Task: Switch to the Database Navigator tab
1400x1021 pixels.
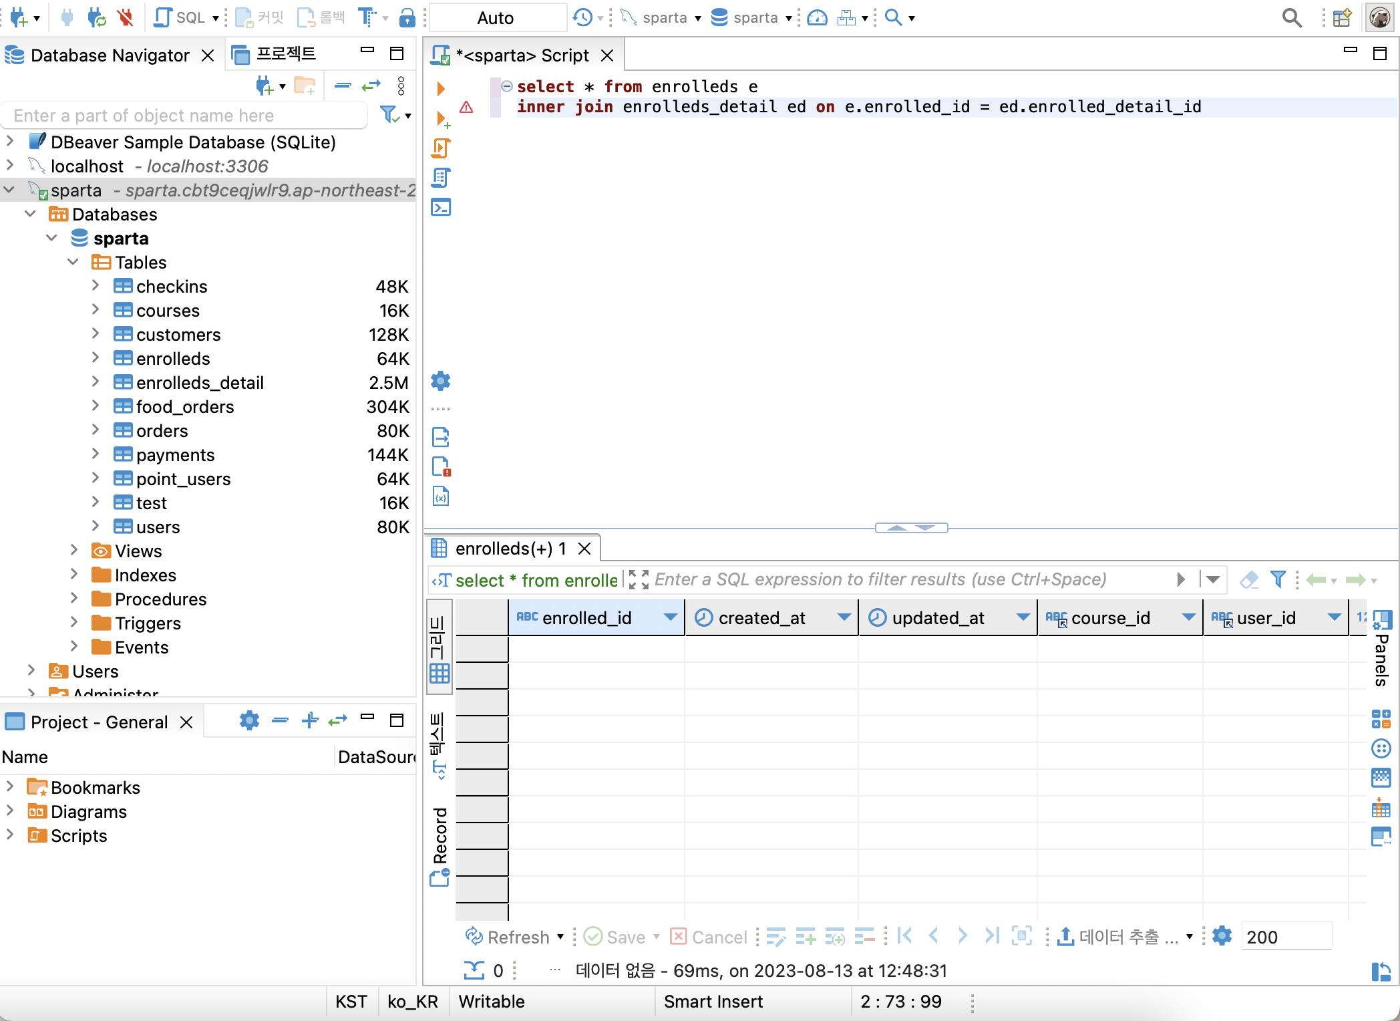Action: 110,55
